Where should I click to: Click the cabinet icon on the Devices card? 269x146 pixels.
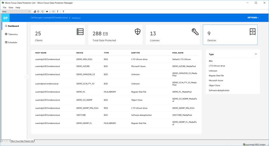click(x=253, y=32)
